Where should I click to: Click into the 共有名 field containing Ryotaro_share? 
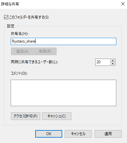coord(63,41)
